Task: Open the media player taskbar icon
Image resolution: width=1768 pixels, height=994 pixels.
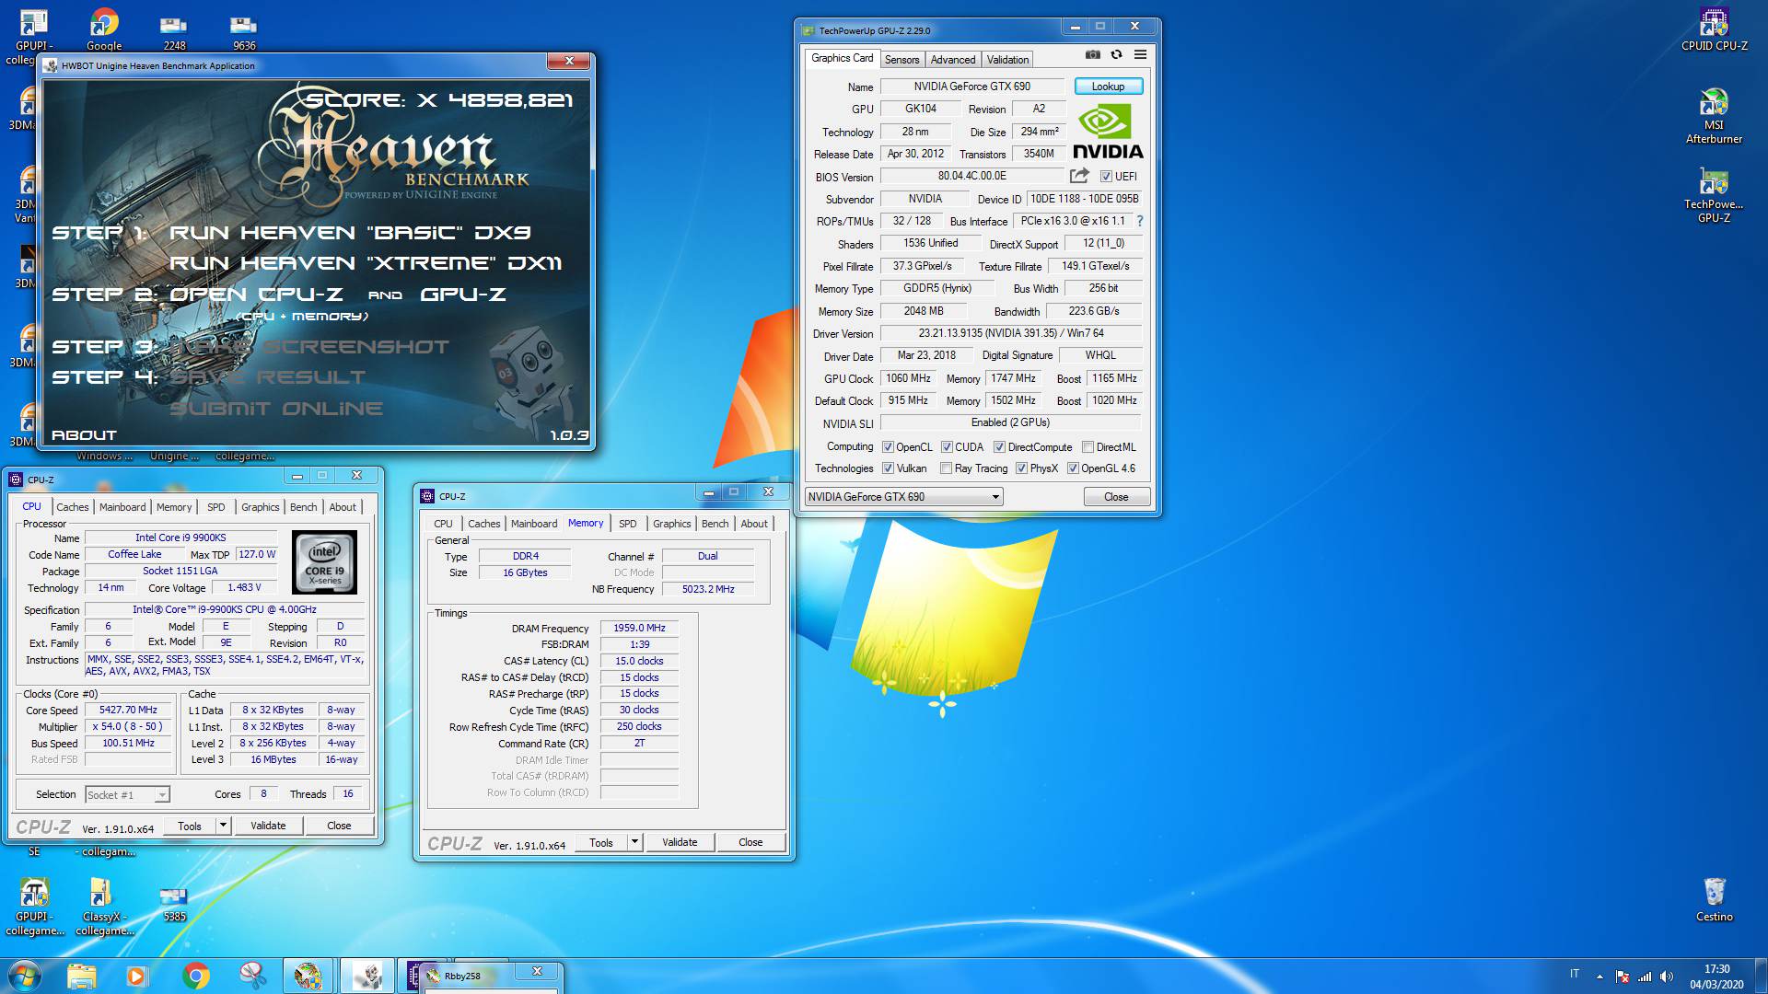Action: point(136,976)
